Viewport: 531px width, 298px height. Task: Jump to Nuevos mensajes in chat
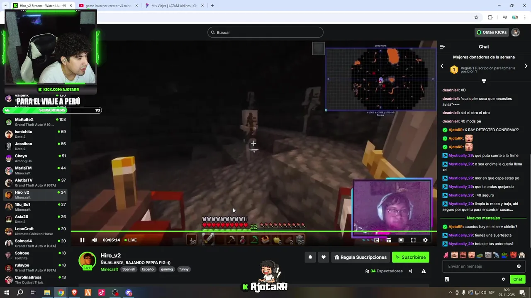click(x=483, y=218)
